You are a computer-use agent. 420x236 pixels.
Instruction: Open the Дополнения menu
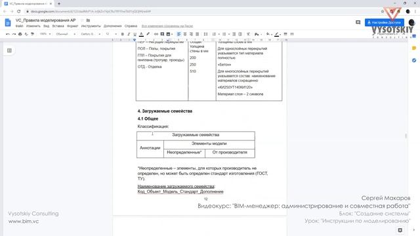pos(112,26)
